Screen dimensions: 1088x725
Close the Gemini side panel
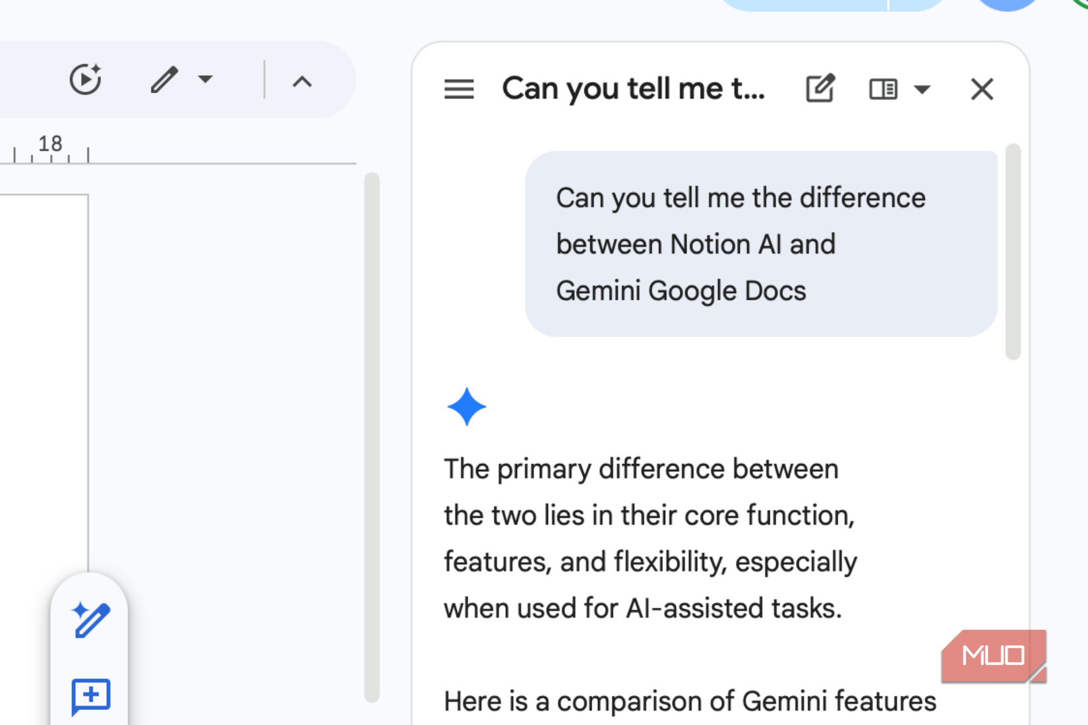982,89
